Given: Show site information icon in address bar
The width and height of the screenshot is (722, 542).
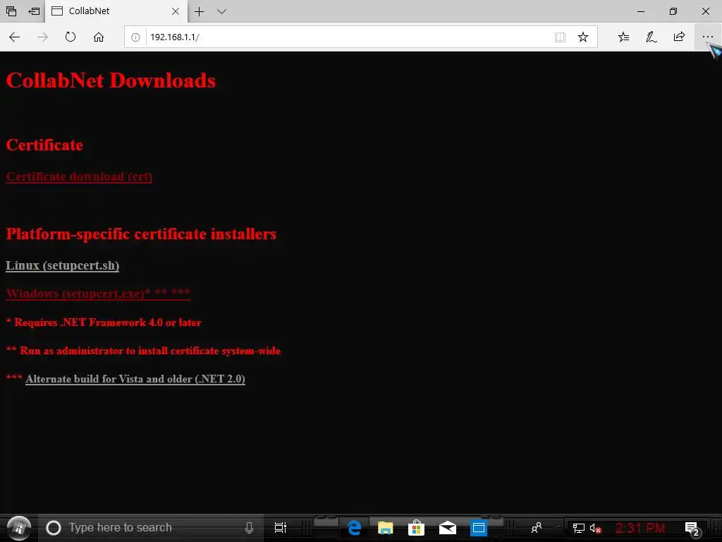Looking at the screenshot, I should (x=135, y=37).
